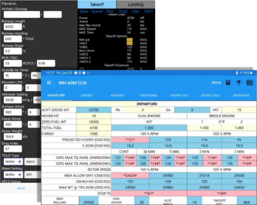This screenshot has height=205, width=257.
Task: Tap the pink MAX ALLOW GWT cell *23624*
Action: click(x=130, y=176)
